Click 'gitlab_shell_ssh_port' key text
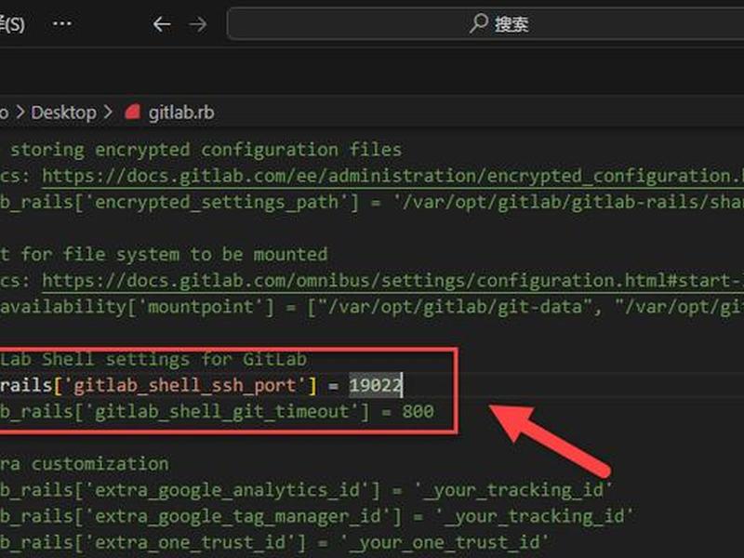Image resolution: width=744 pixels, height=558 pixels. pos(185,385)
